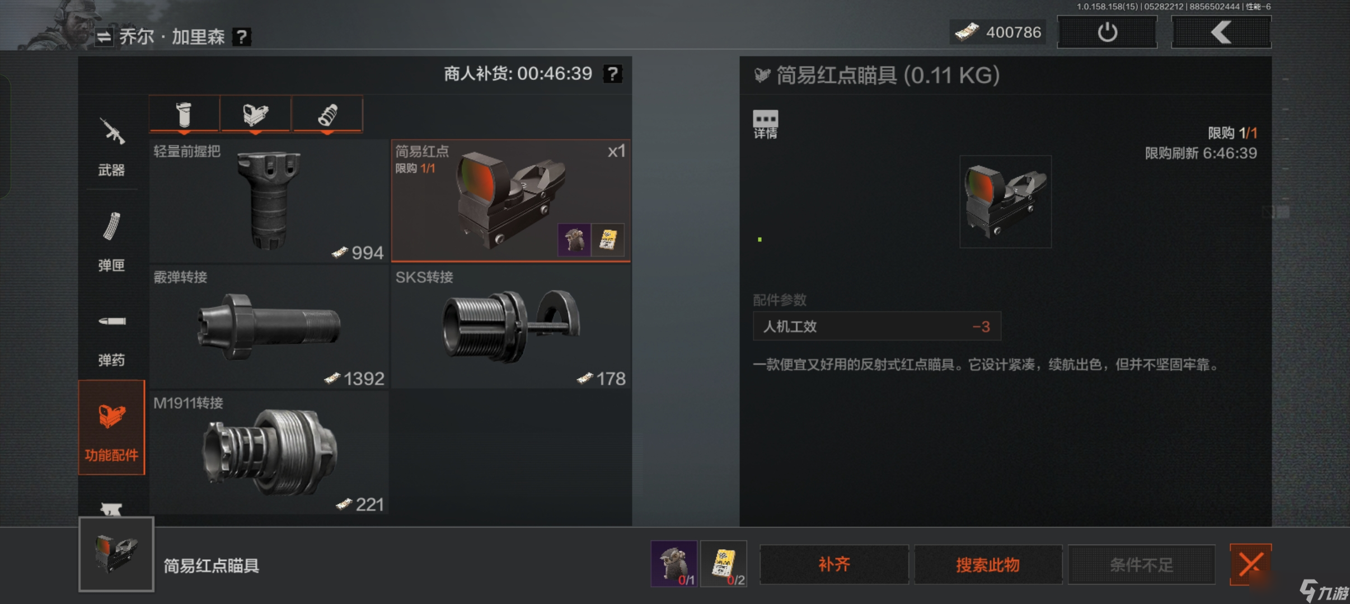Select the 霰弹转接 adapter item
Viewport: 1350px width, 604px height.
(x=269, y=327)
